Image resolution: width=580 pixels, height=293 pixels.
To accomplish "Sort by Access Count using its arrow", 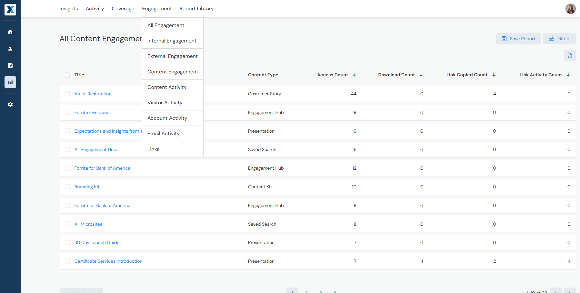I will [354, 75].
